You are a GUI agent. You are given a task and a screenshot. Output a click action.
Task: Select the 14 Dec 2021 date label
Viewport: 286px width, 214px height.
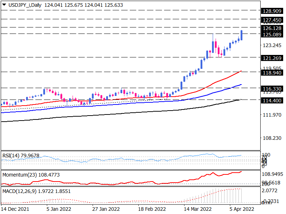click(15, 209)
